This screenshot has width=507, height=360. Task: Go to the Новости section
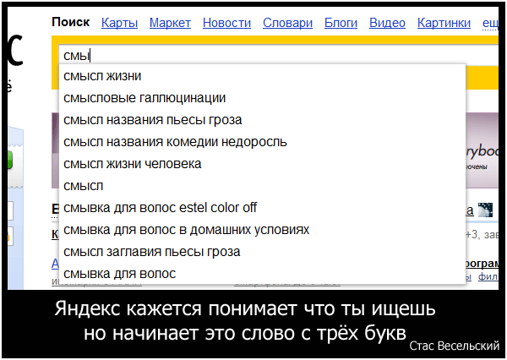click(x=226, y=23)
